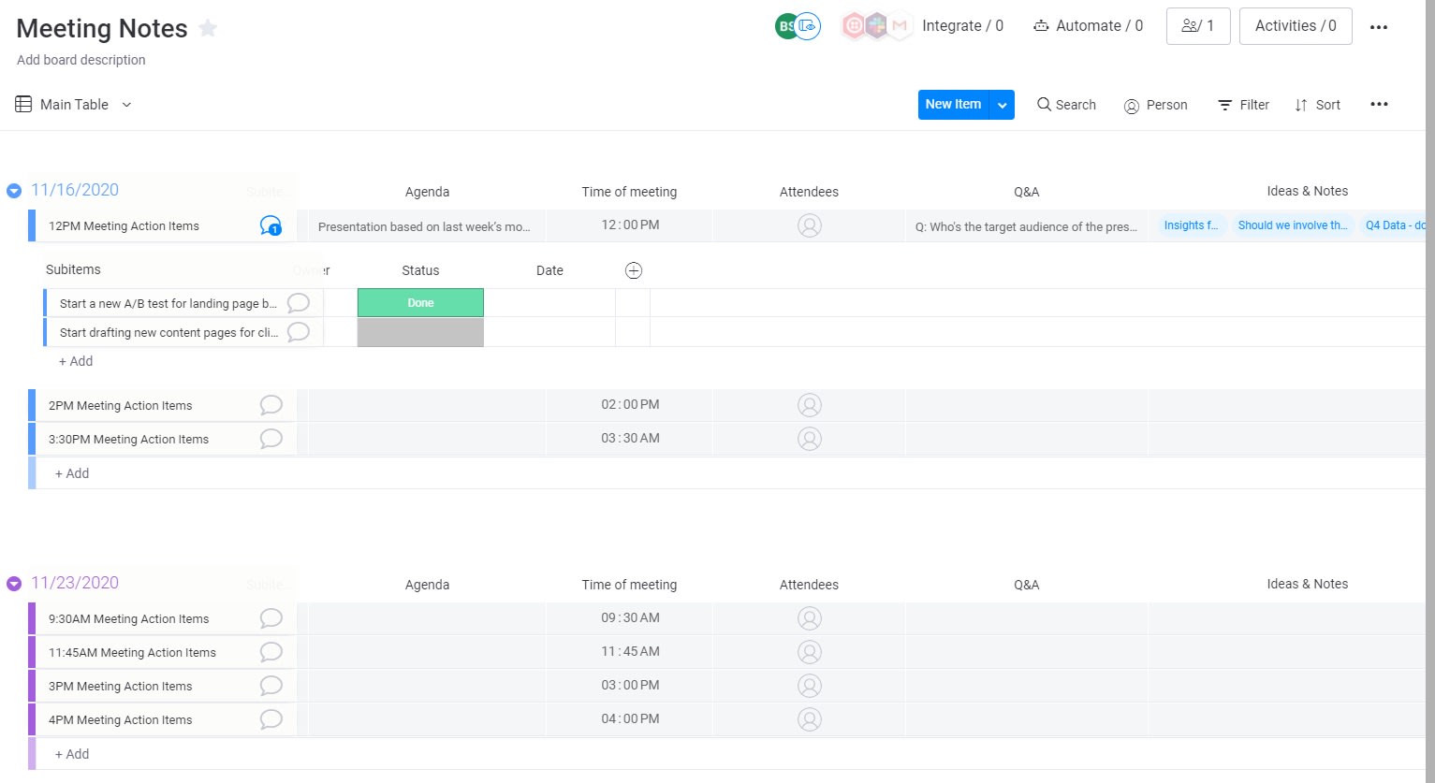Open chat bubble for 3PM Meeting Action Items
Viewport: 1435px width, 783px height.
point(271,686)
